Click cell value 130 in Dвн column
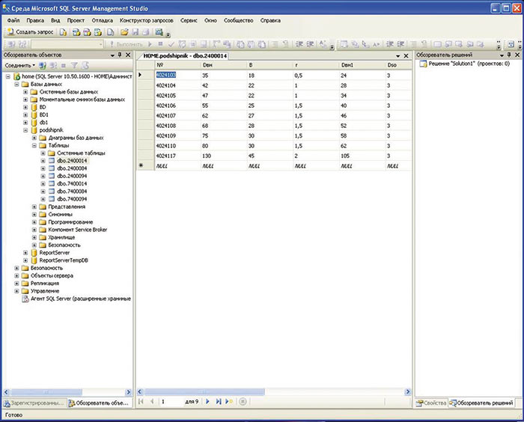 point(224,156)
